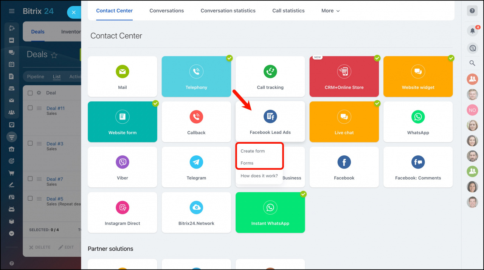Open the calendar icon in left sidebar
Screen dimensions: 484x270
tap(12, 64)
